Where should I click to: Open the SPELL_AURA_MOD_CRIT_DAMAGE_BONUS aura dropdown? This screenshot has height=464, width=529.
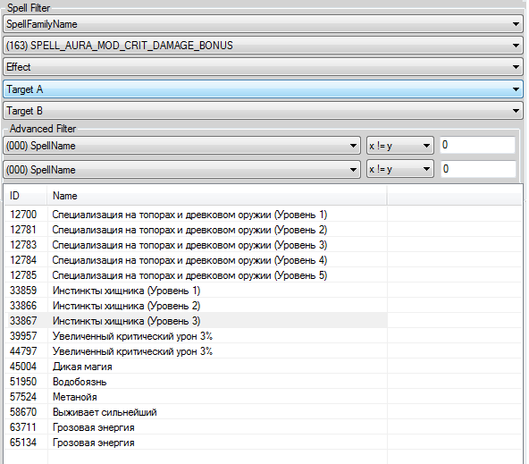pyautogui.click(x=263, y=46)
